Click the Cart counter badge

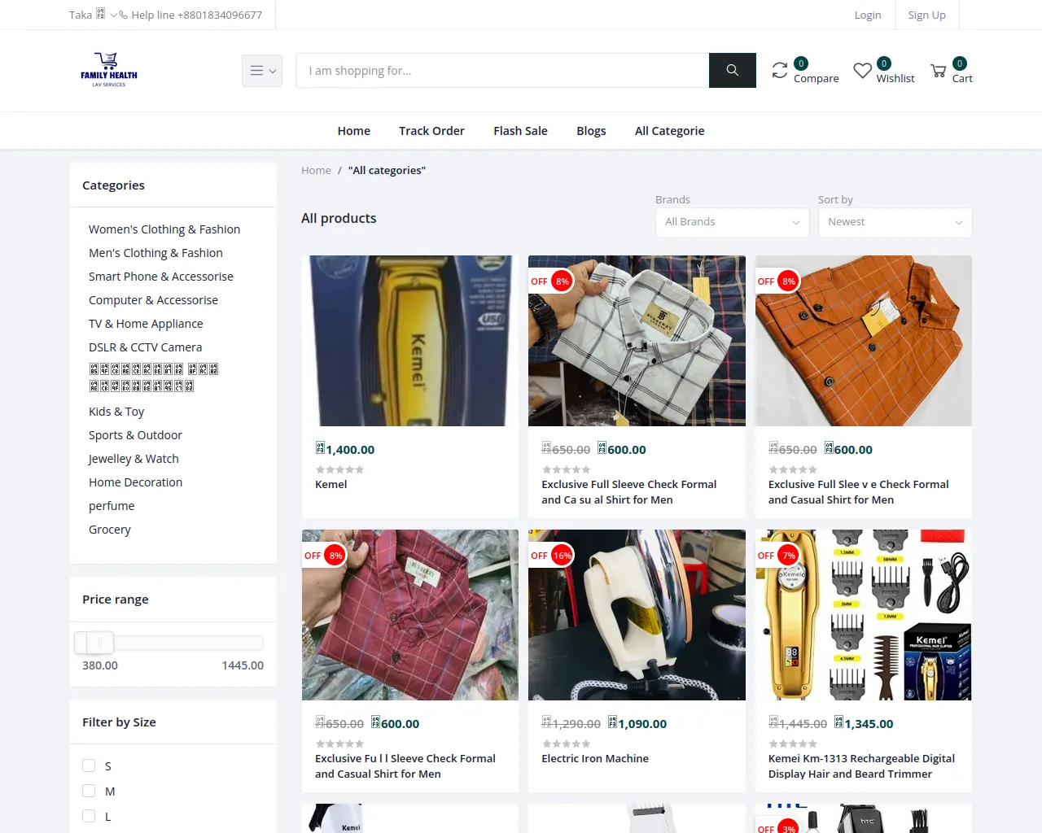(960, 63)
